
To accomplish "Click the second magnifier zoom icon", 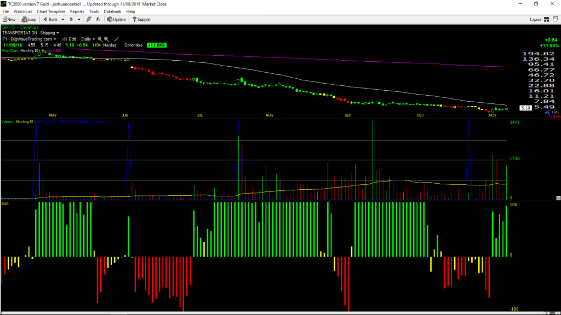I will [x=107, y=39].
